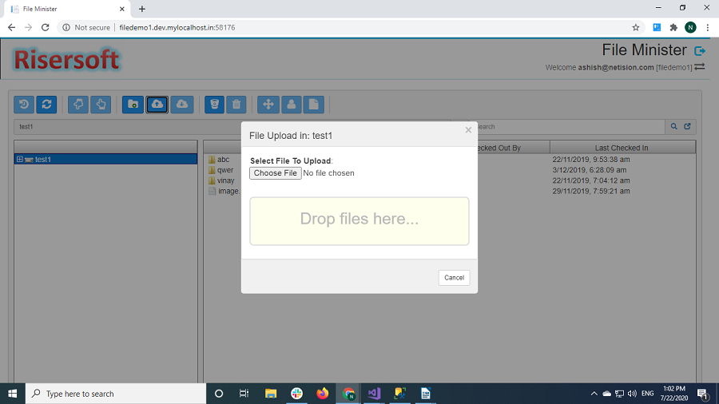Click the user permissions toolbar icon
The height and width of the screenshot is (404, 719).
tap(292, 105)
